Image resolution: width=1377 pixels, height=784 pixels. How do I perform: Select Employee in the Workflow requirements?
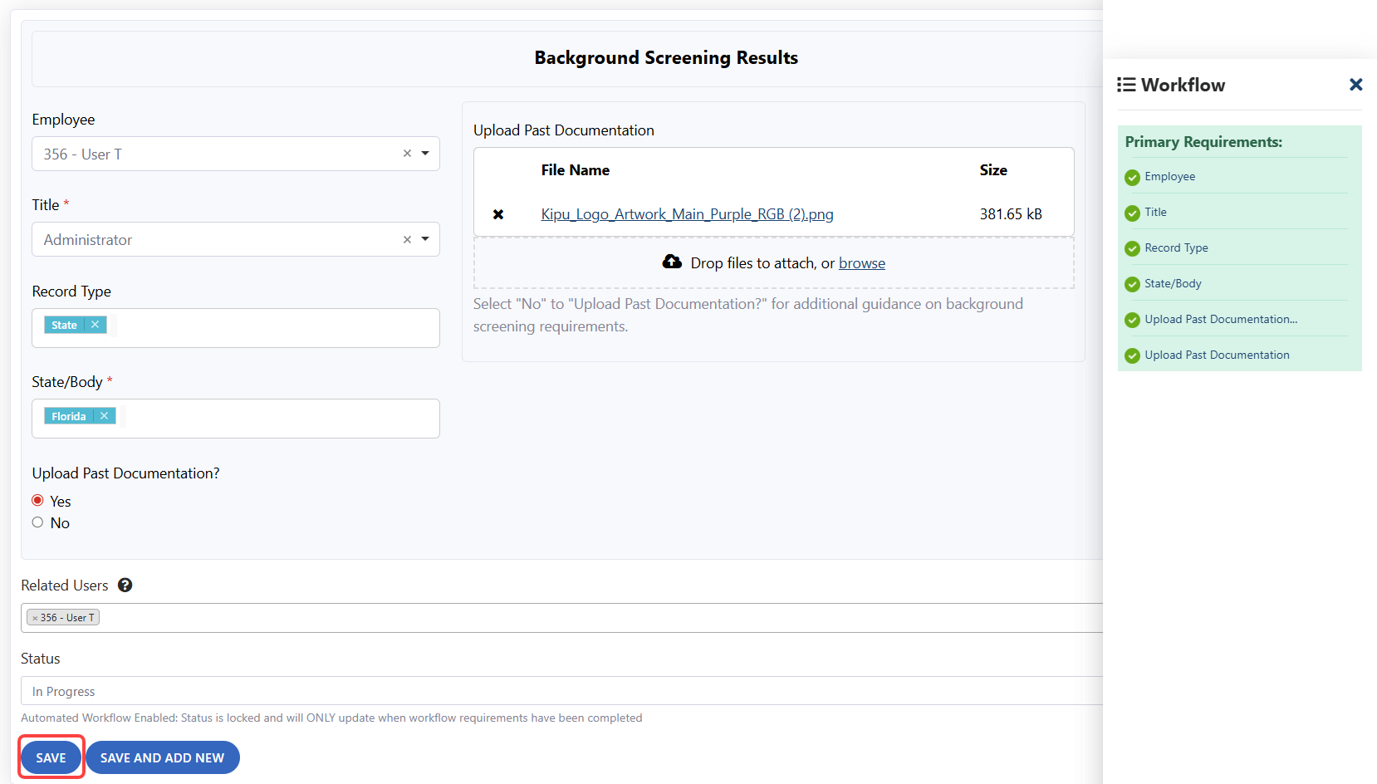(x=1169, y=177)
